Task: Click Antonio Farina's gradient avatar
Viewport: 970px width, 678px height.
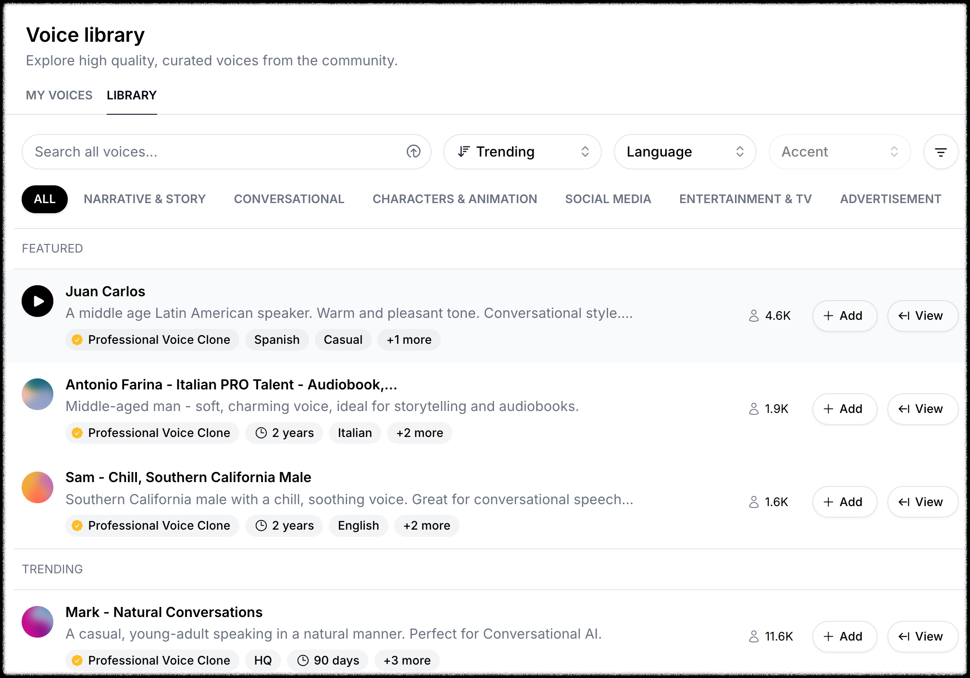Action: [x=37, y=394]
